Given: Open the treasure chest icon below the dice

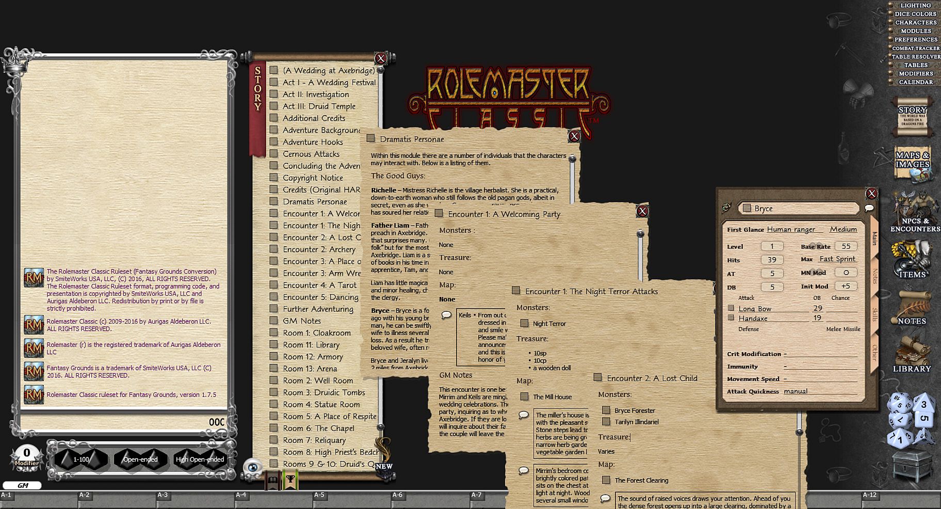Looking at the screenshot, I should coord(912,467).
